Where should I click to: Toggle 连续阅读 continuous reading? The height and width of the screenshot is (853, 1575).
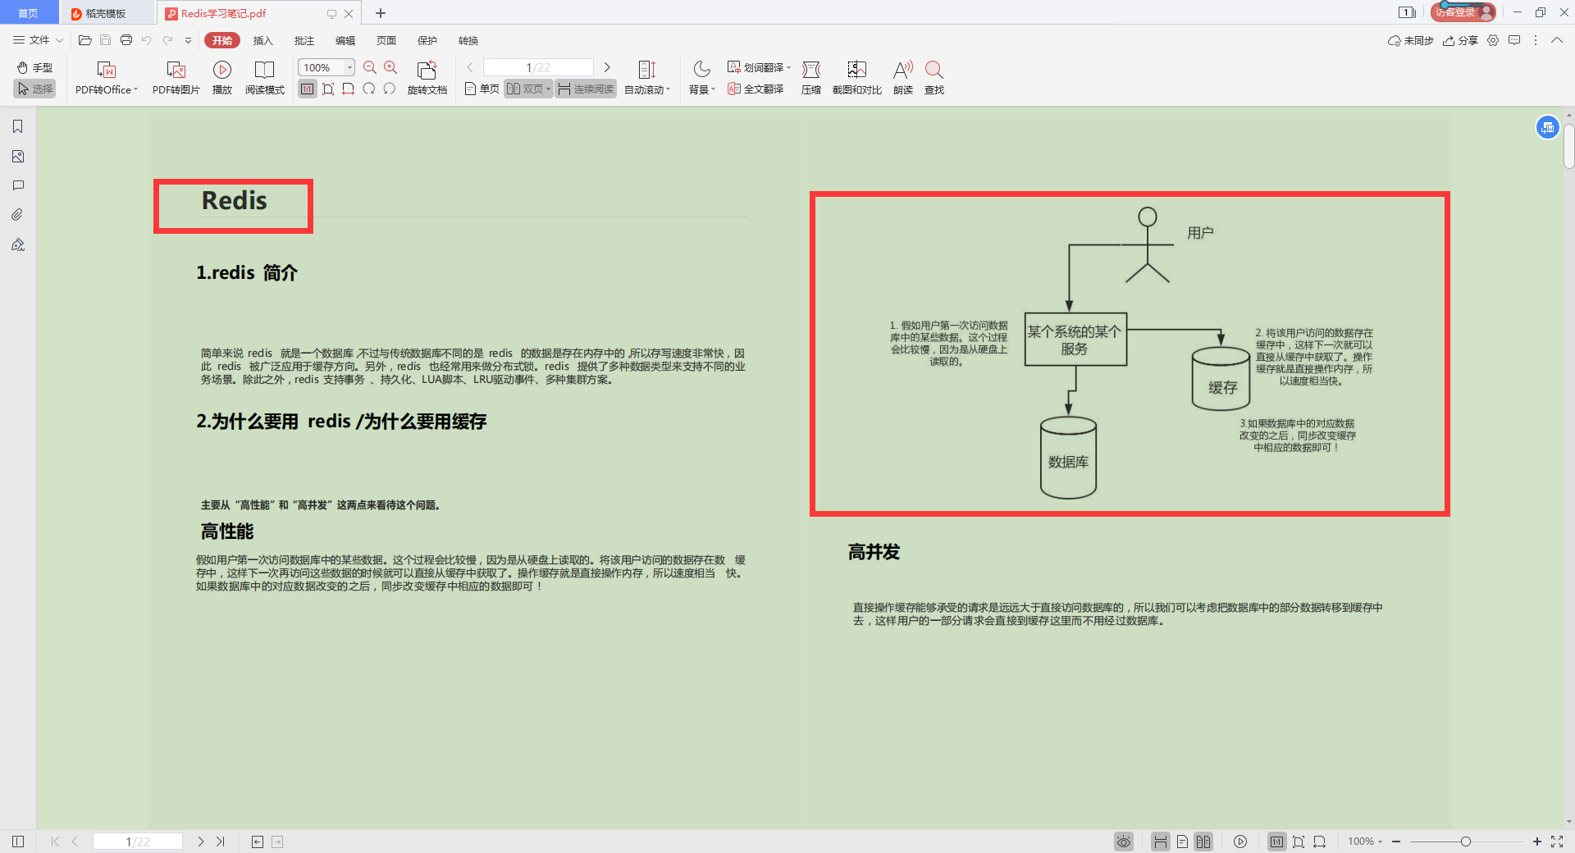[x=586, y=89]
